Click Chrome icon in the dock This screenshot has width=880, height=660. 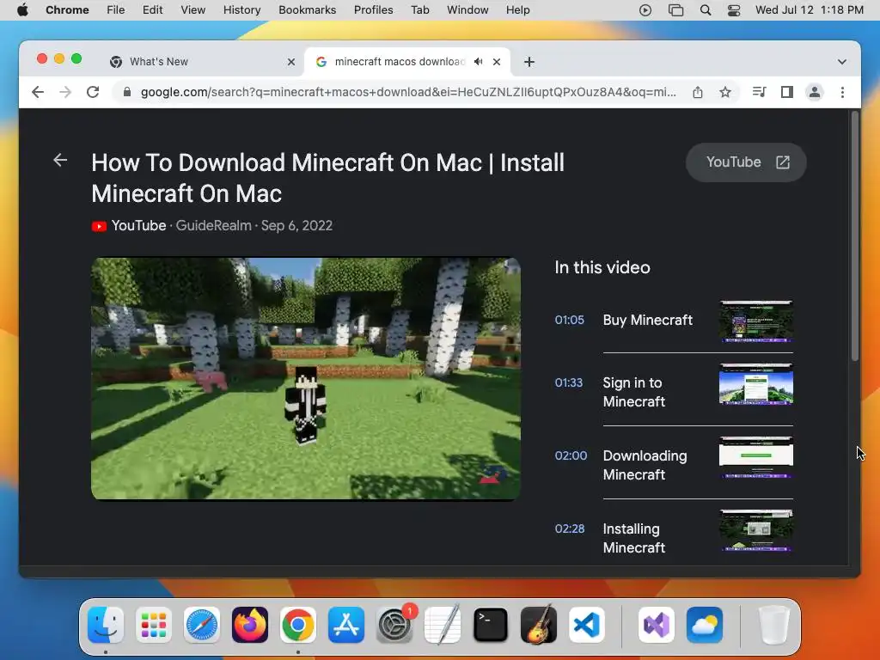298,625
